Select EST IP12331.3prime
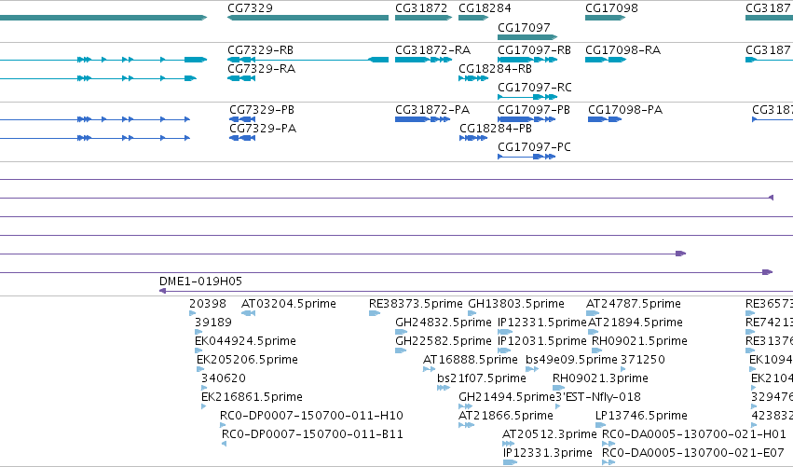 547,453
